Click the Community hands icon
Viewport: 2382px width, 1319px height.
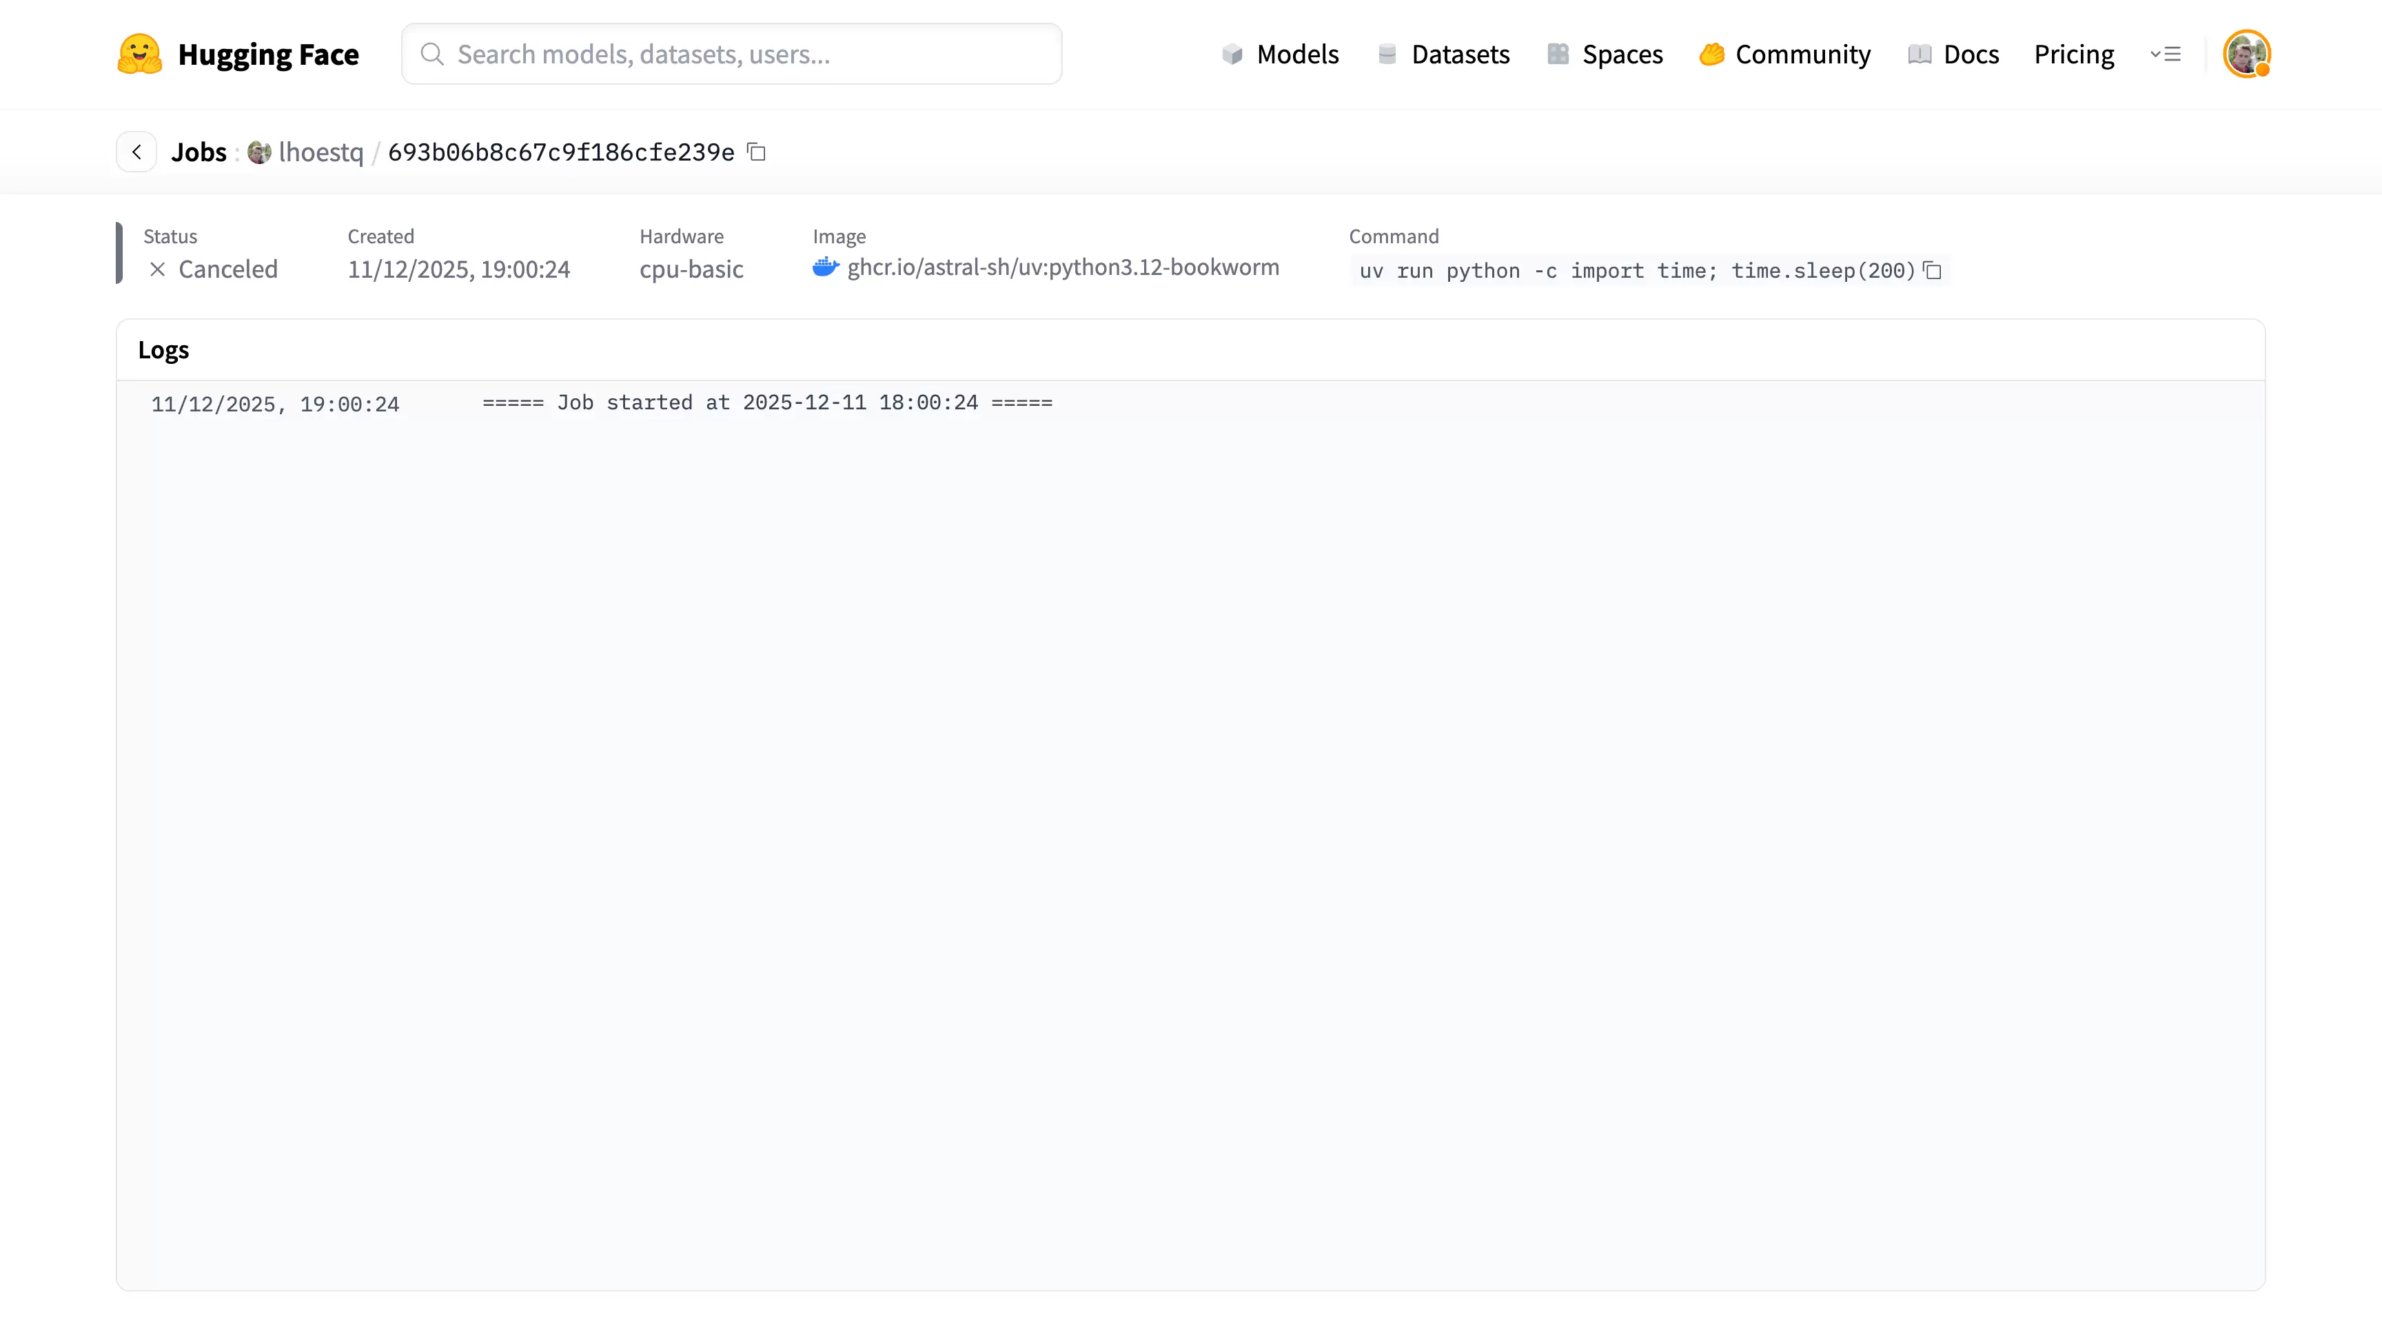pyautogui.click(x=1711, y=54)
